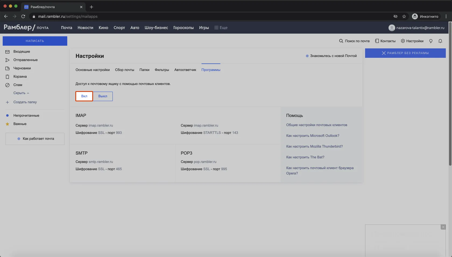Screen dimensions: 452x257
Task: Open the Основные настройки tab
Action: [93, 70]
